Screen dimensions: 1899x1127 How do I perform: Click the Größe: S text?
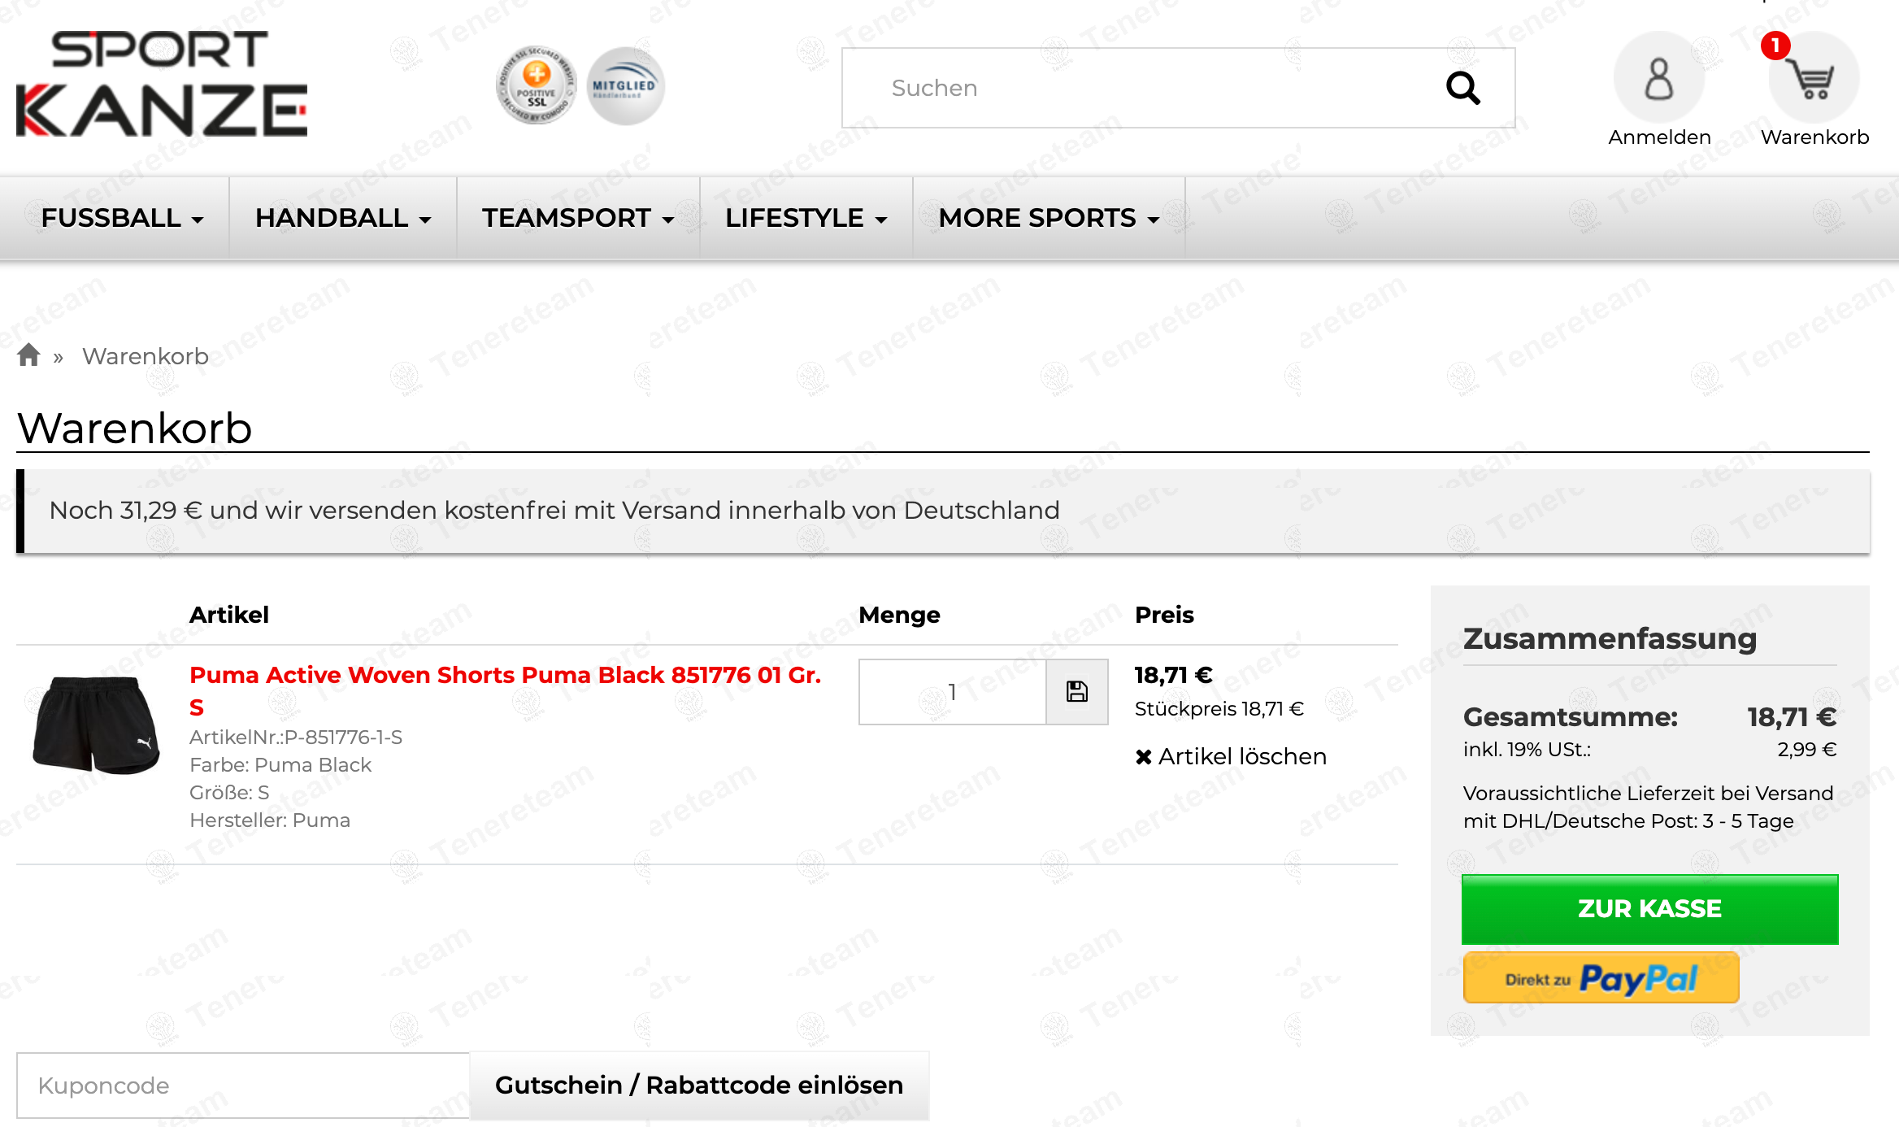point(229,793)
